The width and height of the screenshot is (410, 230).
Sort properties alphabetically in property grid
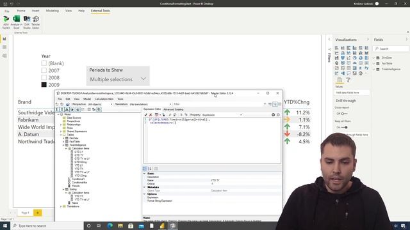tap(150, 169)
